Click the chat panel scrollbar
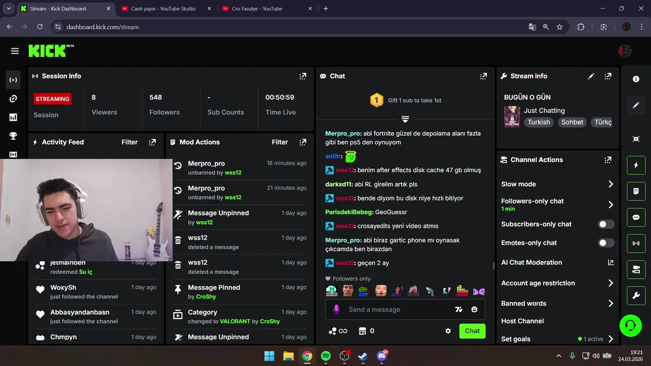This screenshot has width=651, height=366. tap(493, 265)
